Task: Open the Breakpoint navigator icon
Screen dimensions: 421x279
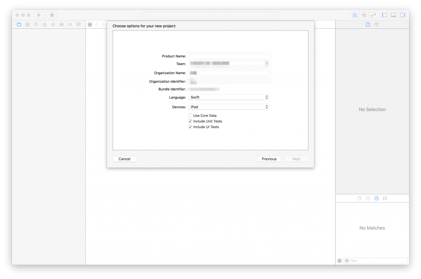Action: tap(70, 25)
